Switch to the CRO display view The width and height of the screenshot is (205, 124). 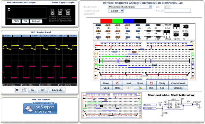pos(16,21)
